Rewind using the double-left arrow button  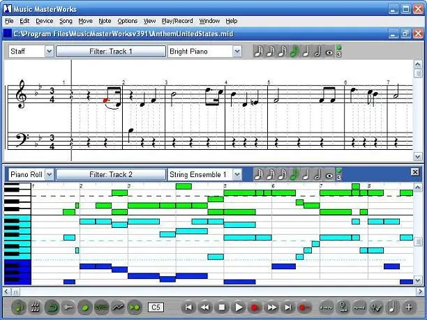pyautogui.click(x=205, y=307)
